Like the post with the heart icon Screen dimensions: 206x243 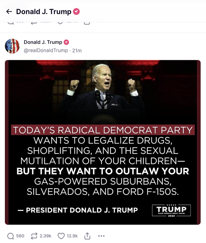point(61,236)
